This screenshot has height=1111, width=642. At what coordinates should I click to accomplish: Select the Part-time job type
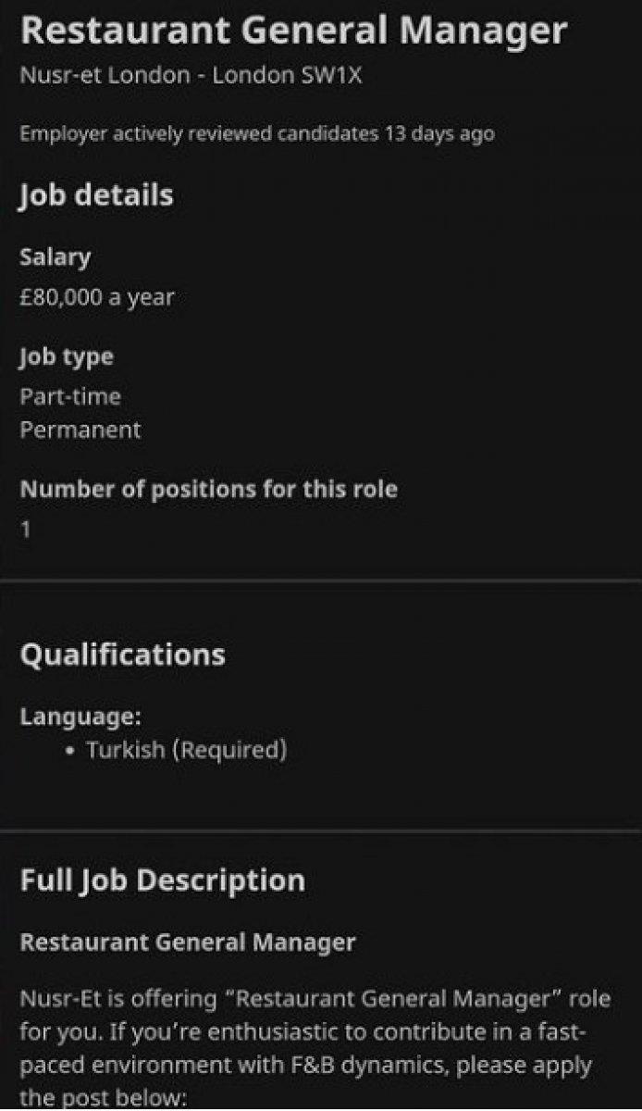tap(70, 396)
